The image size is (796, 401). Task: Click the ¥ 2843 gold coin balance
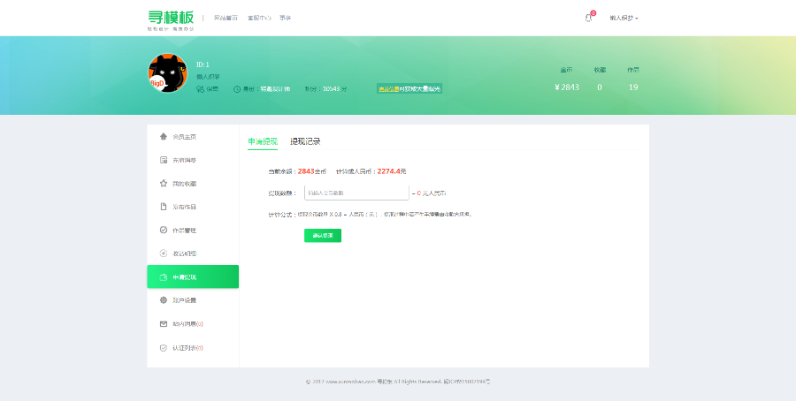[567, 87]
